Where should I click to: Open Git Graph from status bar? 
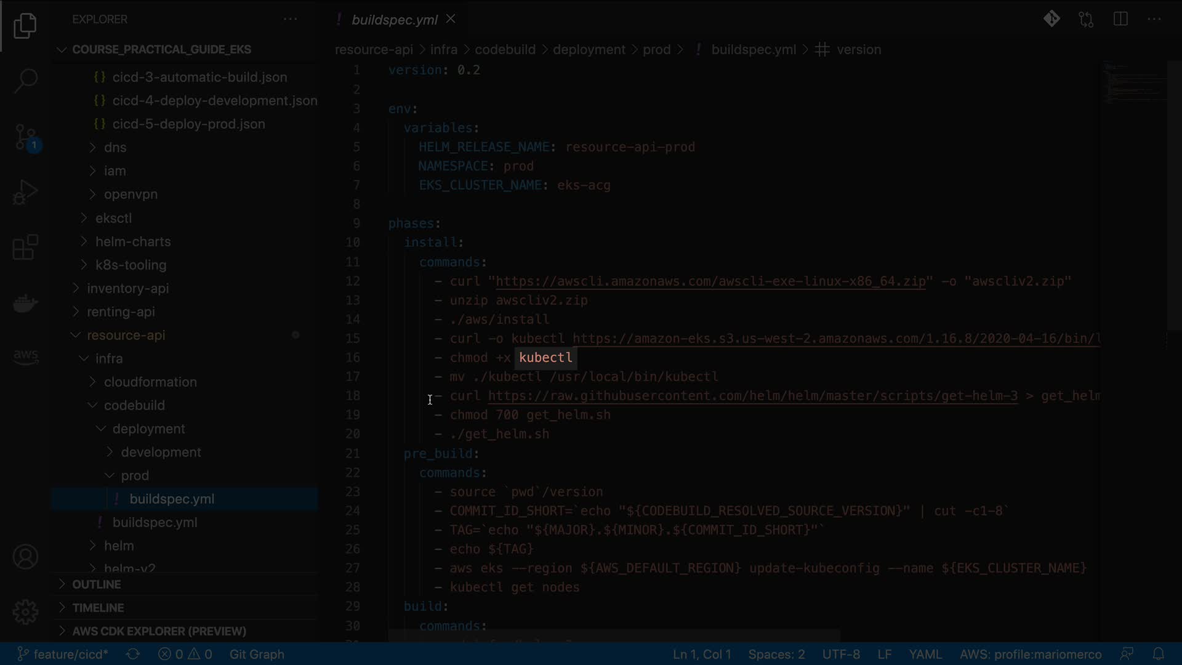click(x=257, y=654)
